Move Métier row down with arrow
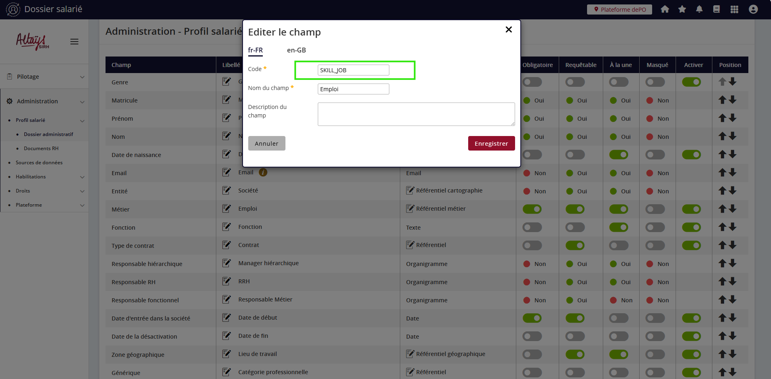This screenshot has height=379, width=771. pos(733,209)
